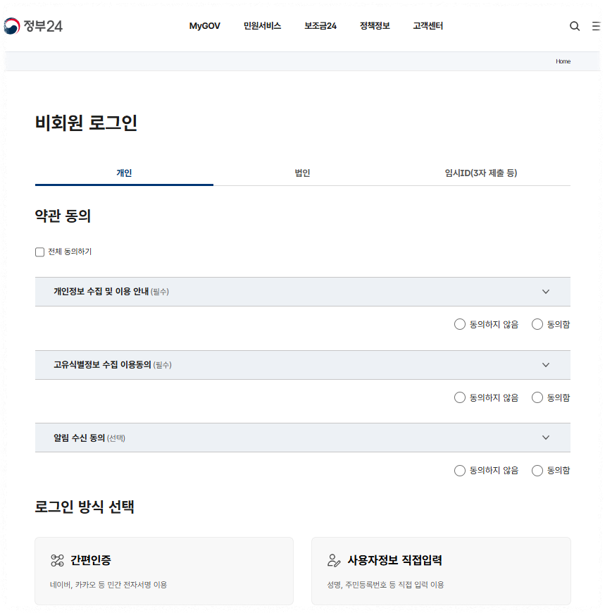Viewport: 605px width, 613px height.
Task: Select 동의하지 않음 for 알림 수신 동의
Action: (460, 471)
